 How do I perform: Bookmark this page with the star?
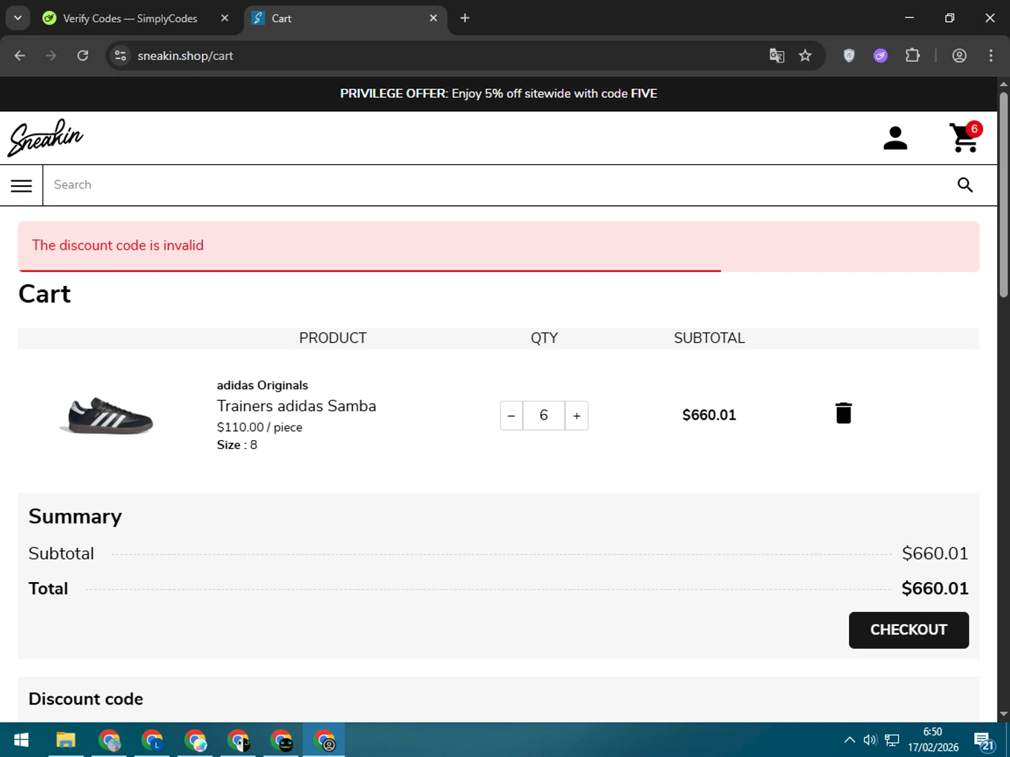pos(805,56)
